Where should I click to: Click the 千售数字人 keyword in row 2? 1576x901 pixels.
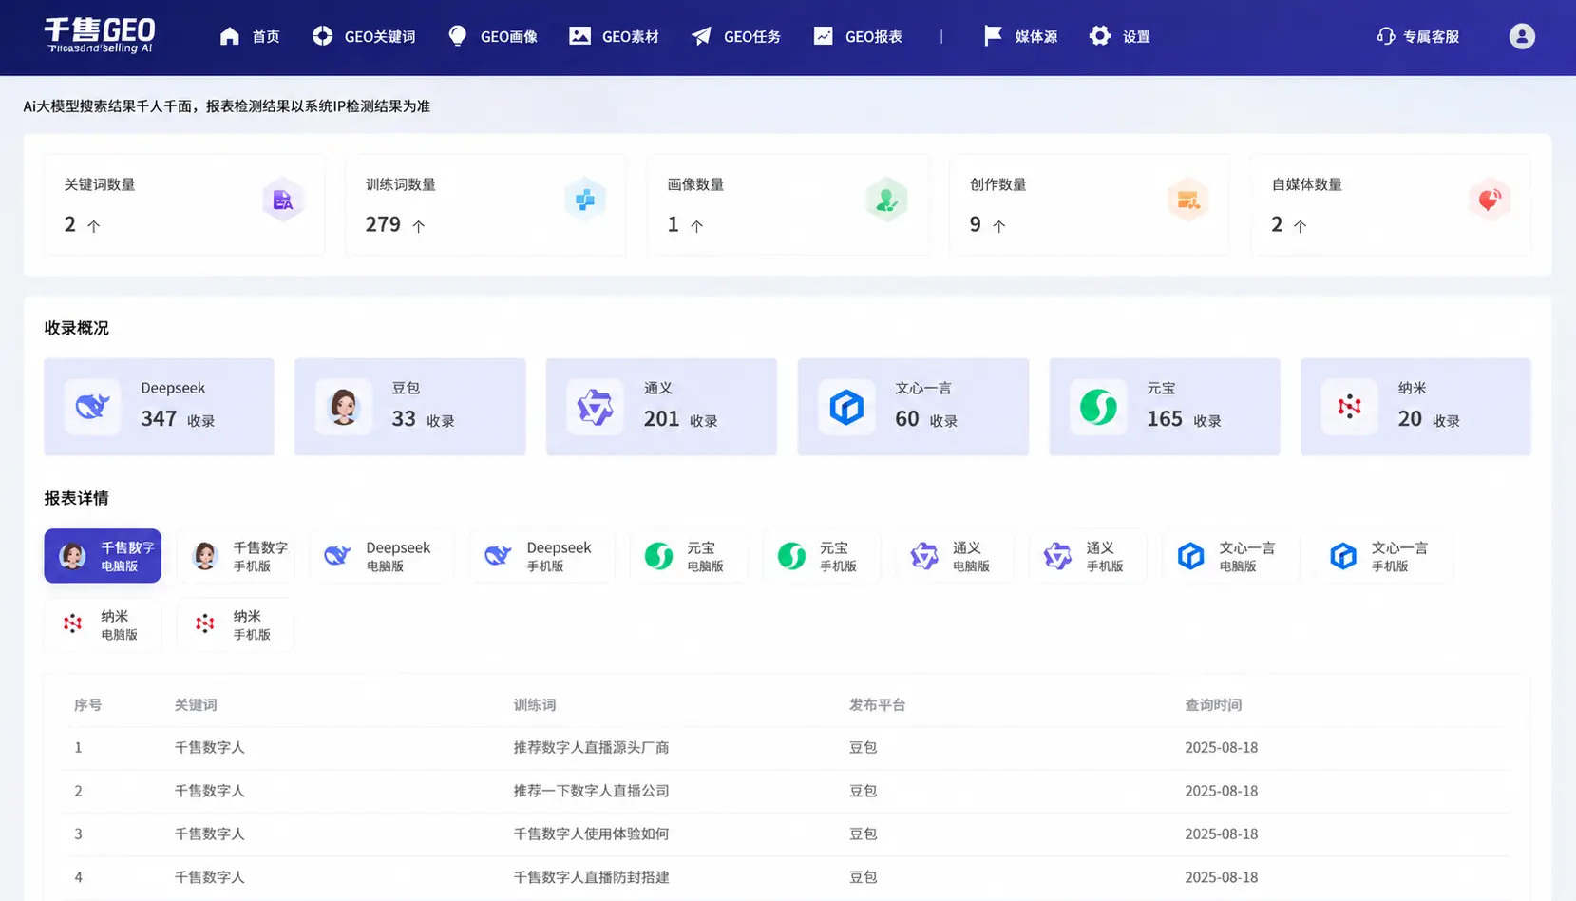pyautogui.click(x=209, y=791)
